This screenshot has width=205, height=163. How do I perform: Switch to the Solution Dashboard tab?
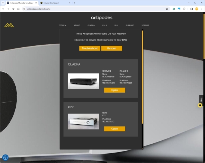coord(55,3)
